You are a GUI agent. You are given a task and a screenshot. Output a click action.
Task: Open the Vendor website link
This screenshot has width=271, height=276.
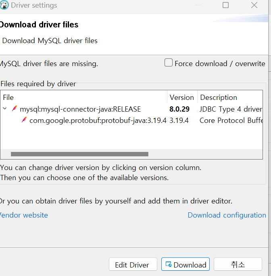[x=24, y=215]
